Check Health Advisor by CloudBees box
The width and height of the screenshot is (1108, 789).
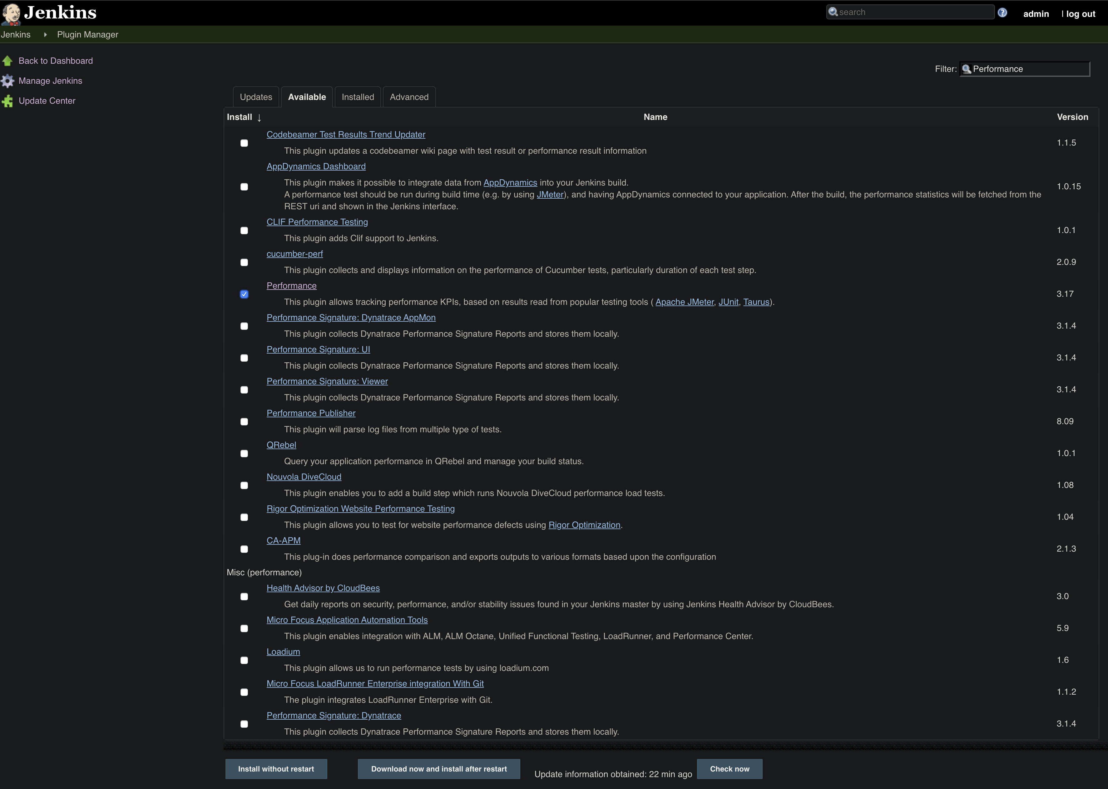click(244, 597)
